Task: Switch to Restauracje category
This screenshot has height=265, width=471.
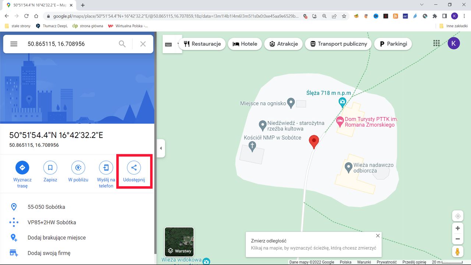Action: (x=202, y=43)
